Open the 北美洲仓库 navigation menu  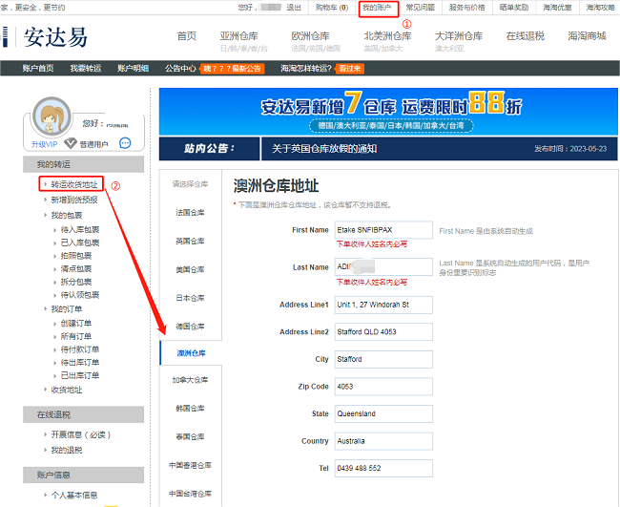[387, 36]
